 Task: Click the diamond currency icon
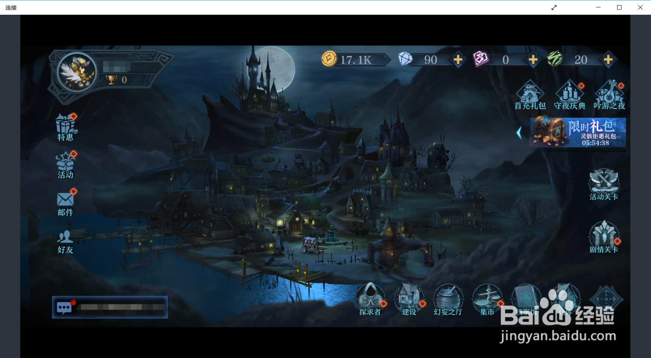405,59
